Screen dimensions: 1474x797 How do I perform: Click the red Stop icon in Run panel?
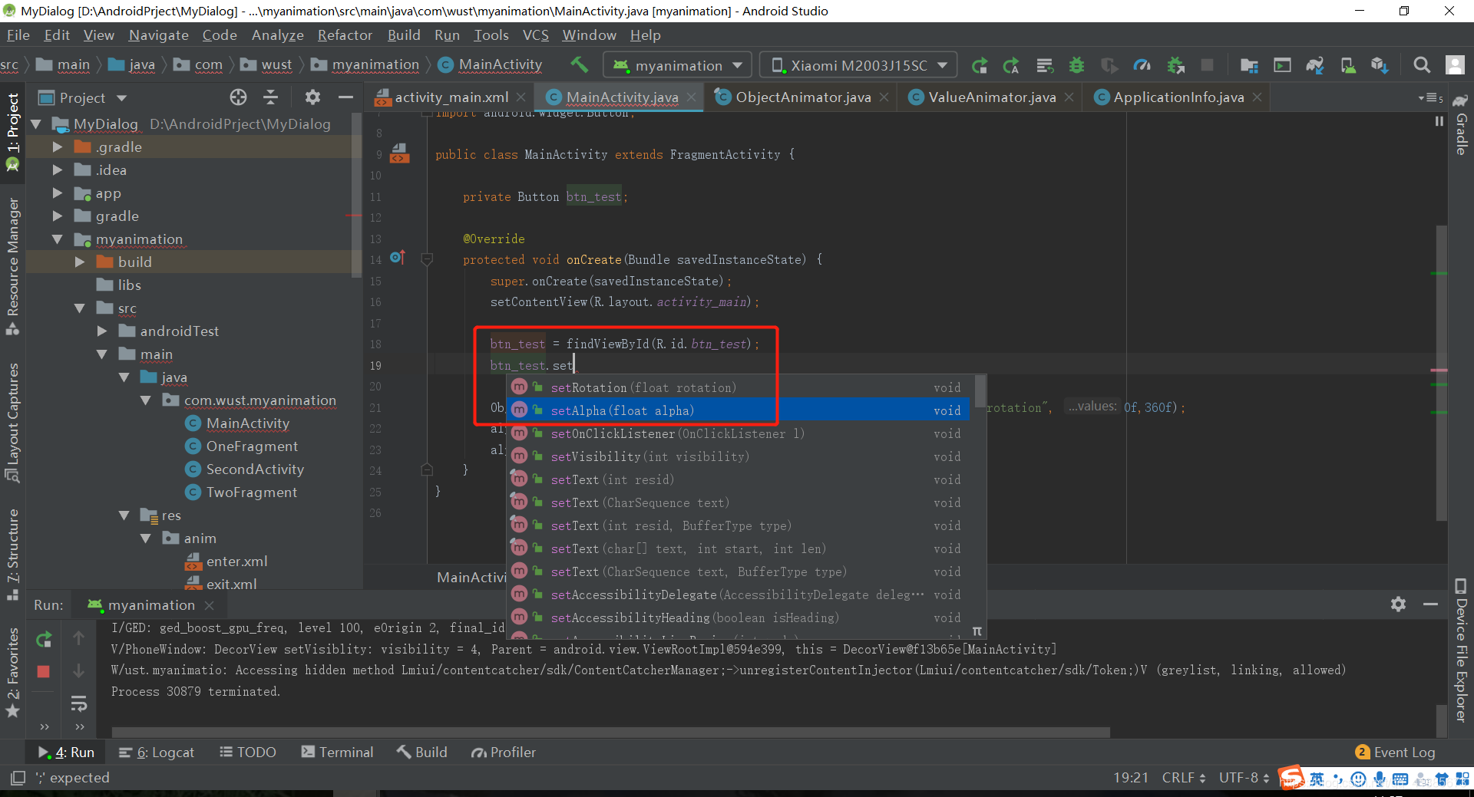pos(44,671)
